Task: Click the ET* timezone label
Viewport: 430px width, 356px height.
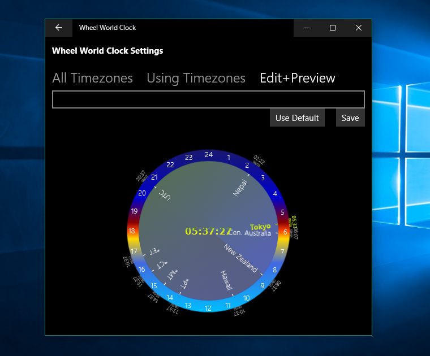Action: tap(154, 251)
